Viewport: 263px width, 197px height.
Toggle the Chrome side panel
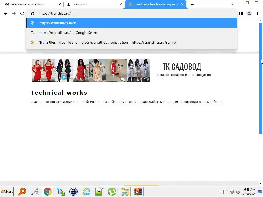(x=241, y=13)
